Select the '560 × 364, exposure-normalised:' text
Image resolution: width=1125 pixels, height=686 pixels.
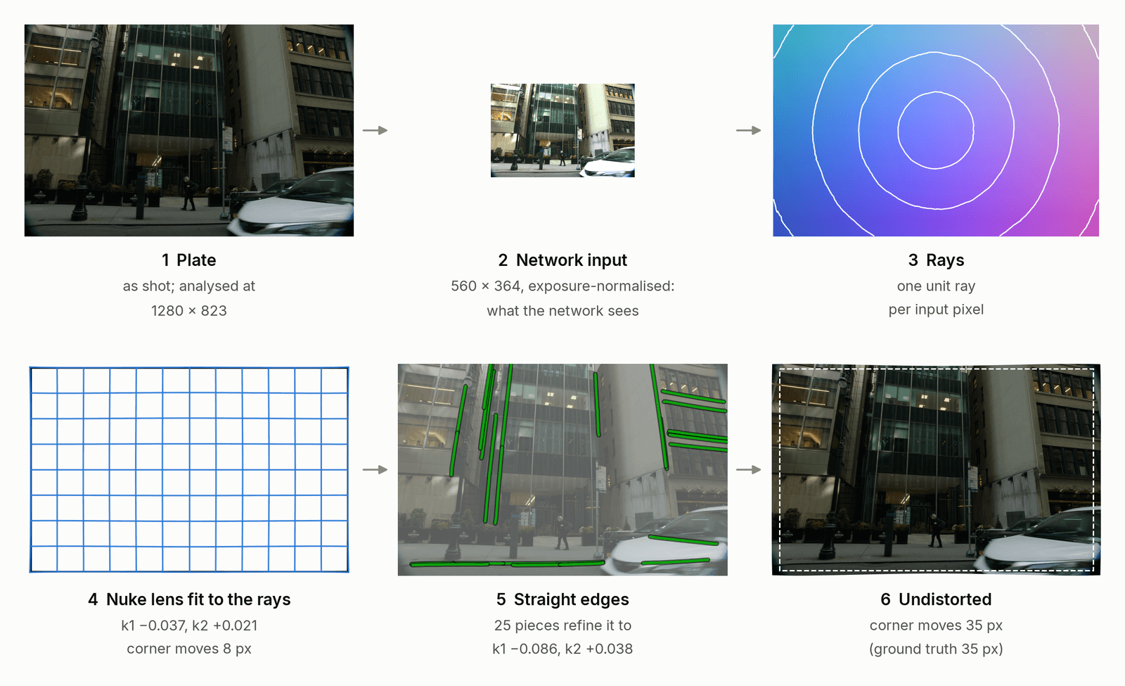click(562, 286)
